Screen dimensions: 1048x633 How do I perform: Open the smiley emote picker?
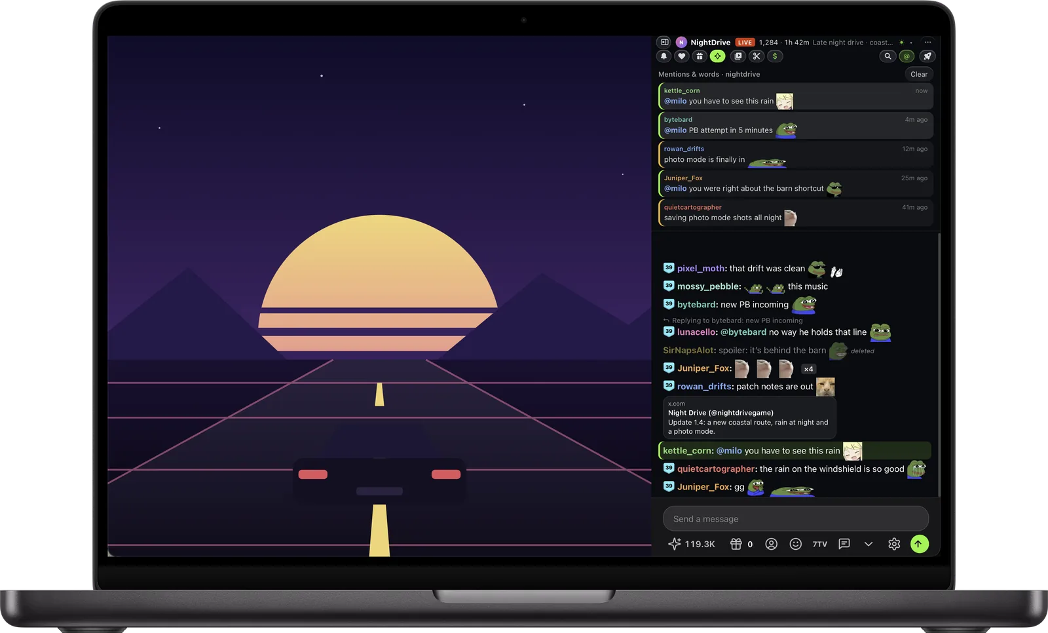[796, 544]
